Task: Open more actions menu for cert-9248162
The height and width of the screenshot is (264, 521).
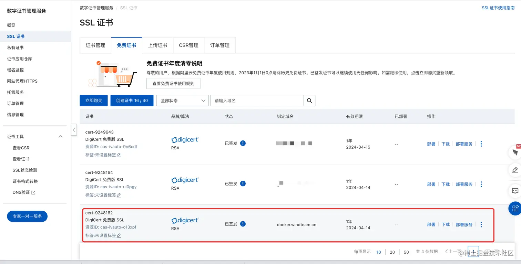Action: [x=481, y=224]
